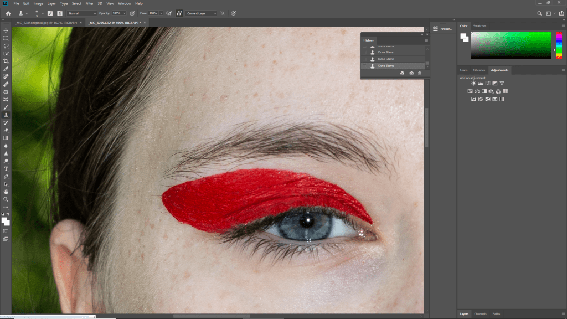567x319 pixels.
Task: Select the Move tool
Action: pos(6,30)
